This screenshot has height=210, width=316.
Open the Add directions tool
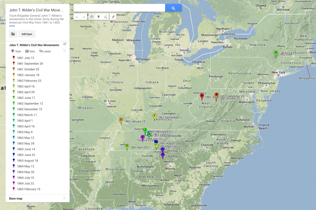tap(113, 17)
